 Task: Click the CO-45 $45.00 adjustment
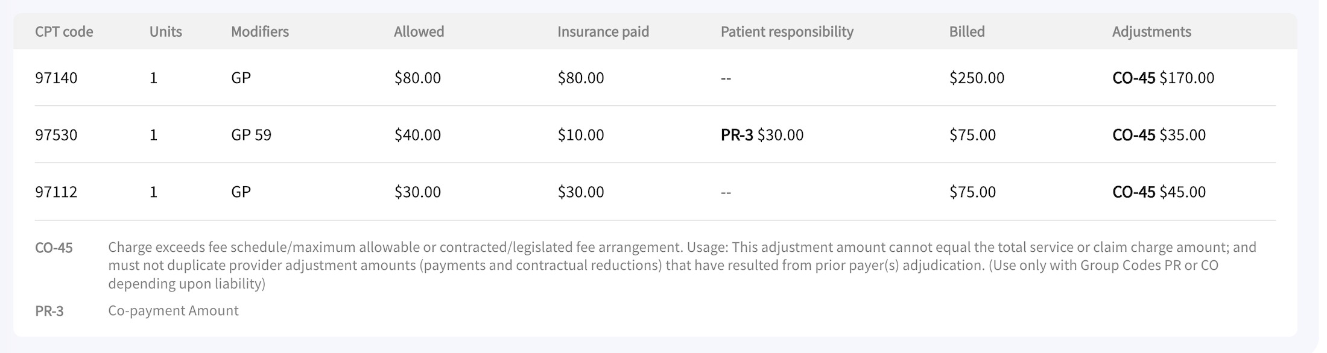click(x=1159, y=192)
